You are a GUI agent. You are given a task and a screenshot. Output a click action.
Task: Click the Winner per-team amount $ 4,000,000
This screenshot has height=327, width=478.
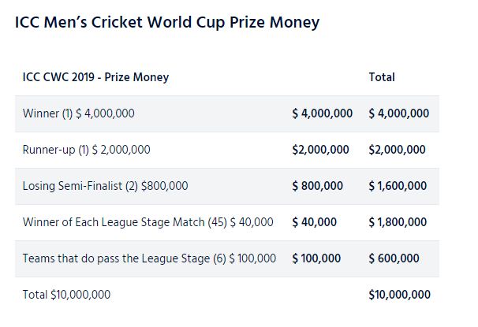323,113
